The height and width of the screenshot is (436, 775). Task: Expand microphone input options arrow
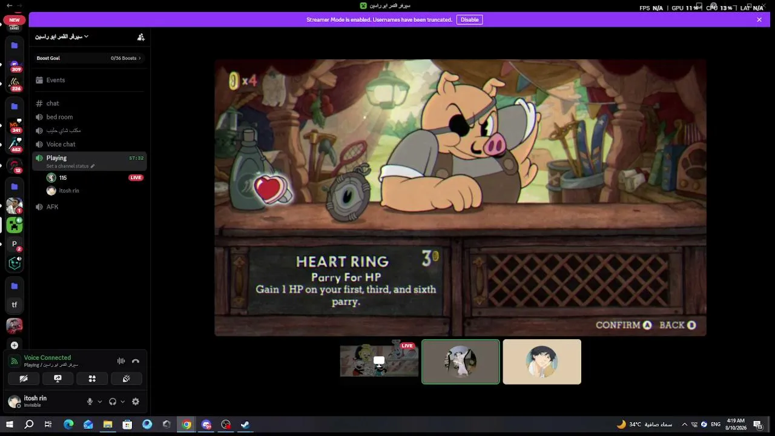tap(100, 401)
